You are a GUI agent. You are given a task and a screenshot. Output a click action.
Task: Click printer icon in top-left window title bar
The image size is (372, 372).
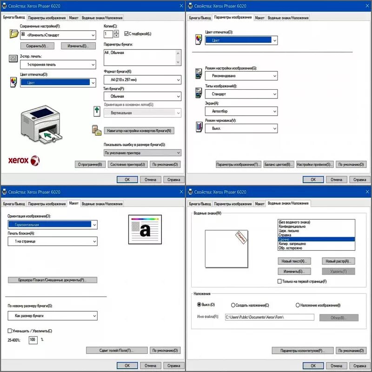pos(4,6)
